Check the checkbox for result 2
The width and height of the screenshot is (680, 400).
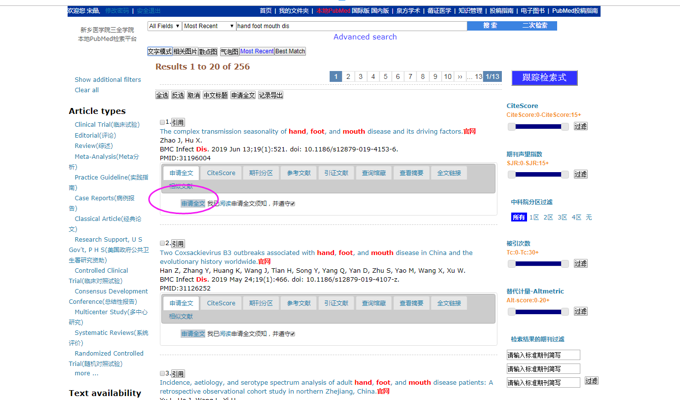(x=162, y=243)
